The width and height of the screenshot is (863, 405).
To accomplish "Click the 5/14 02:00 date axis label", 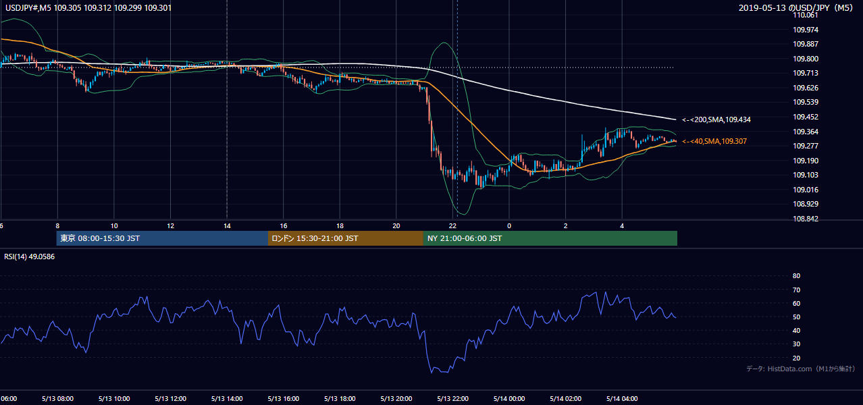I will point(565,398).
